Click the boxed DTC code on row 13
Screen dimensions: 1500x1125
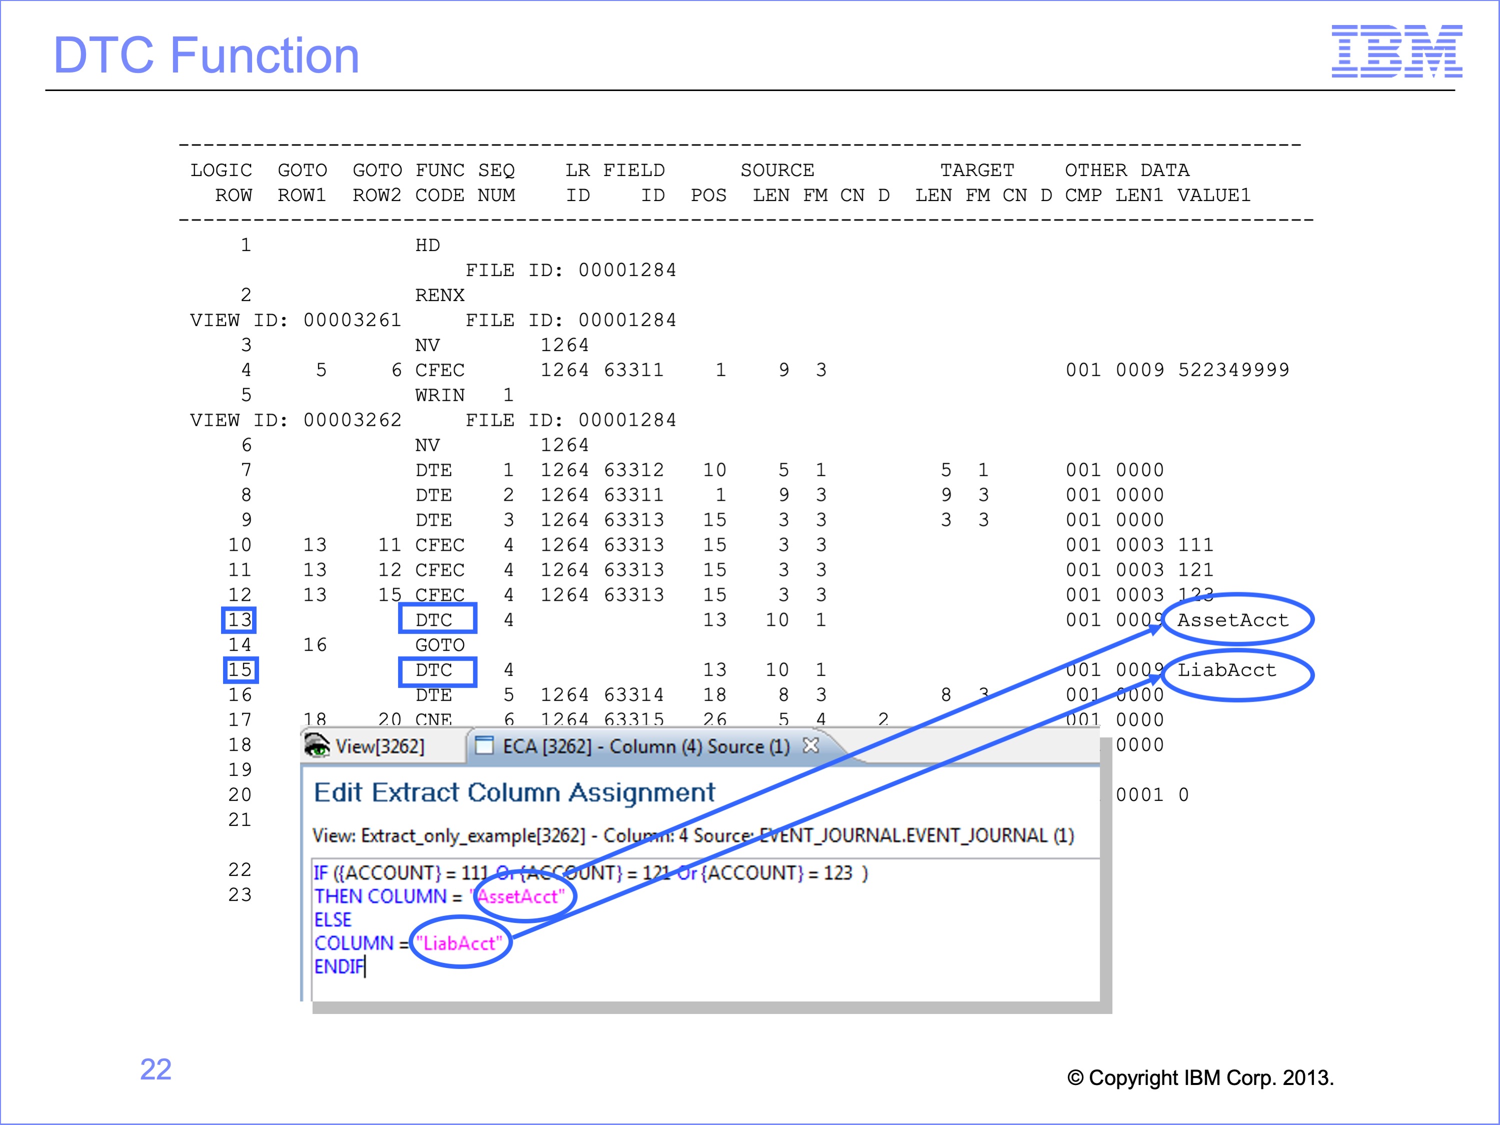pos(436,620)
